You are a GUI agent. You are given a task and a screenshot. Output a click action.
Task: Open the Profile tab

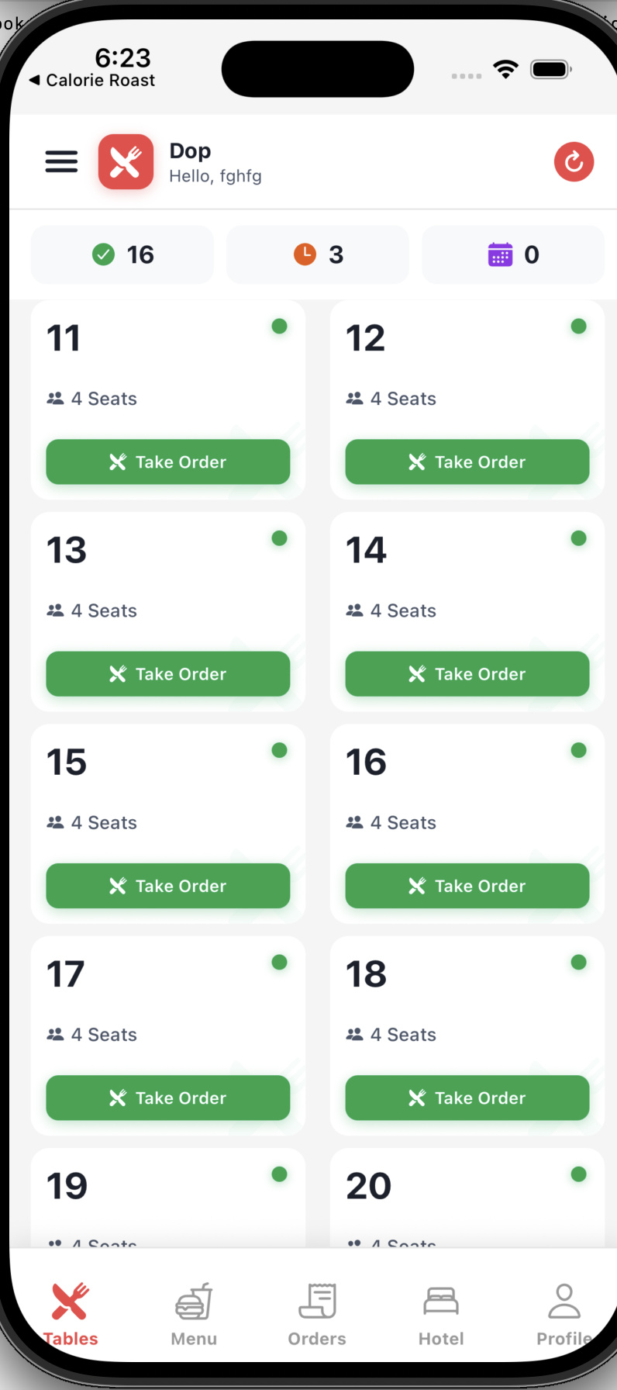564,1314
